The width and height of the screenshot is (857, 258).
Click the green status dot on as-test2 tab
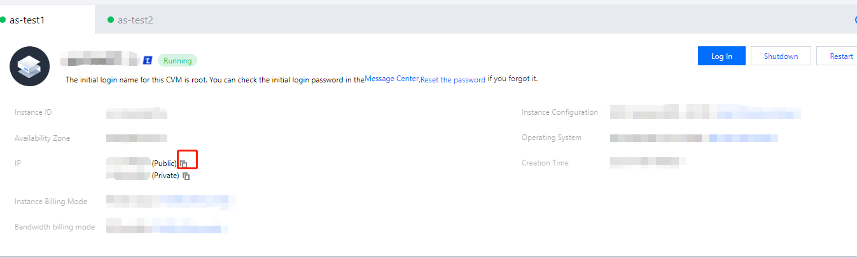coord(111,20)
